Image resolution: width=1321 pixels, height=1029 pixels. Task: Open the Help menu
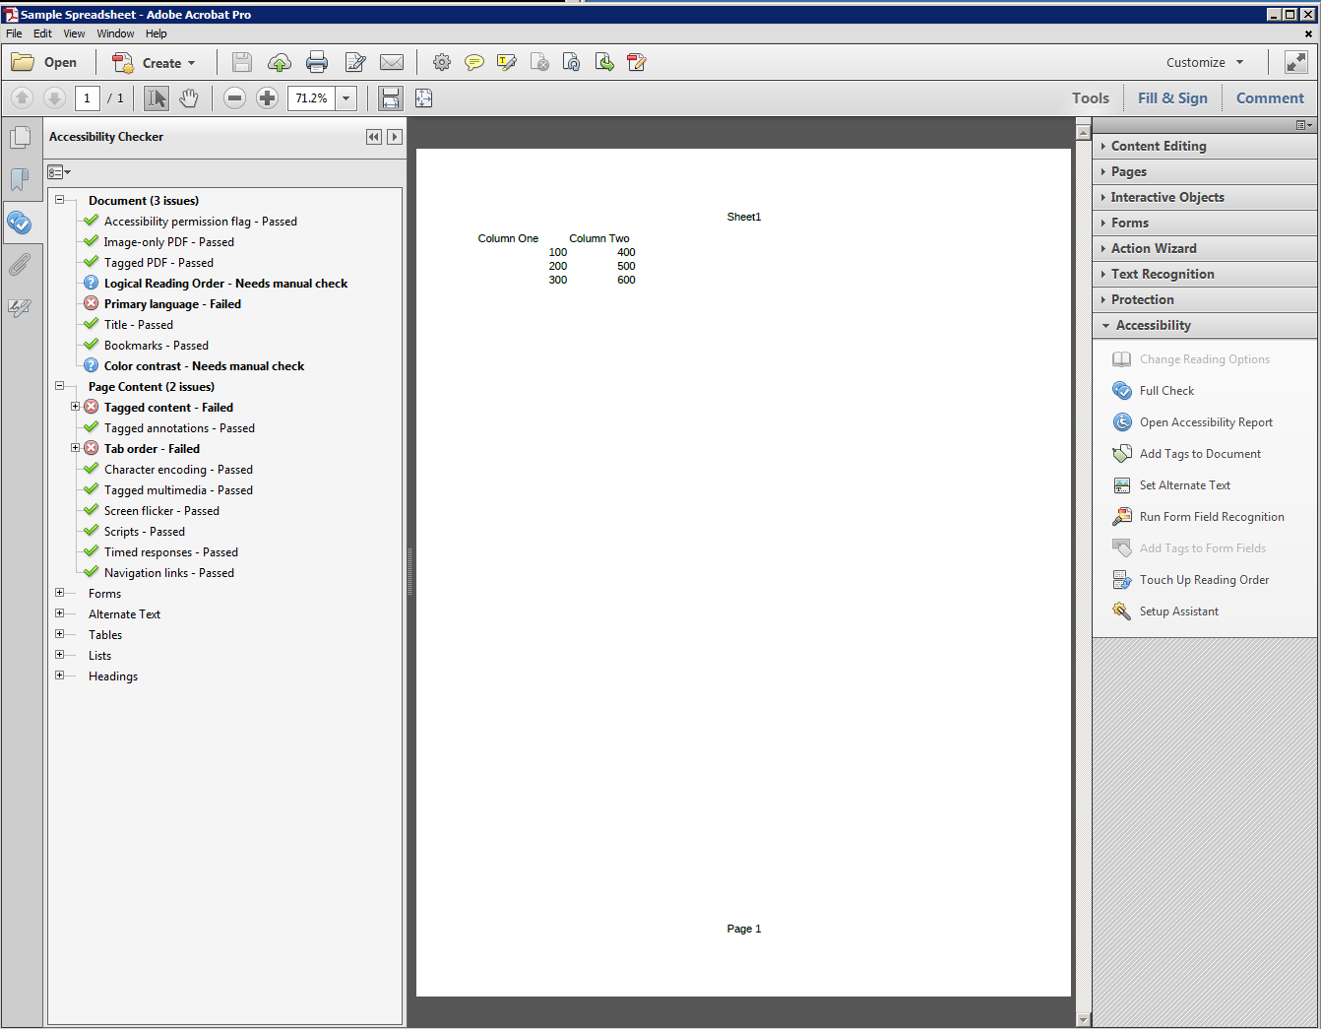tap(157, 33)
